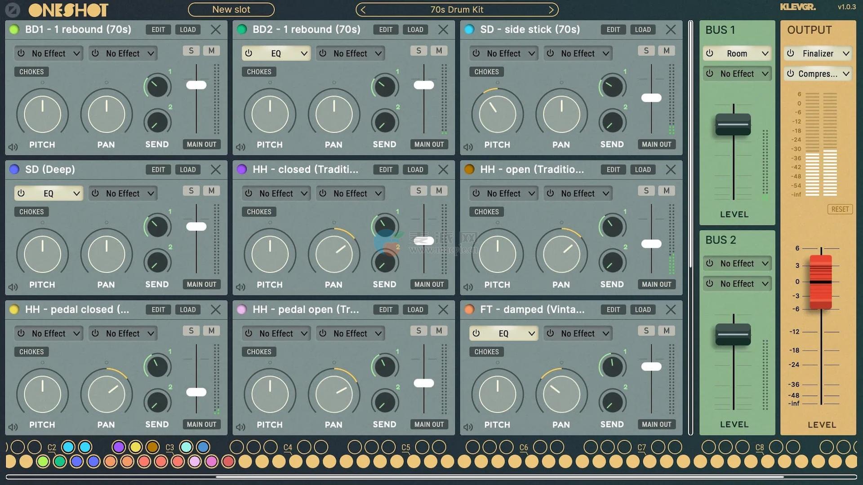Open the Finalizer effect dropdown in Output
The height and width of the screenshot is (485, 863).
click(x=846, y=53)
